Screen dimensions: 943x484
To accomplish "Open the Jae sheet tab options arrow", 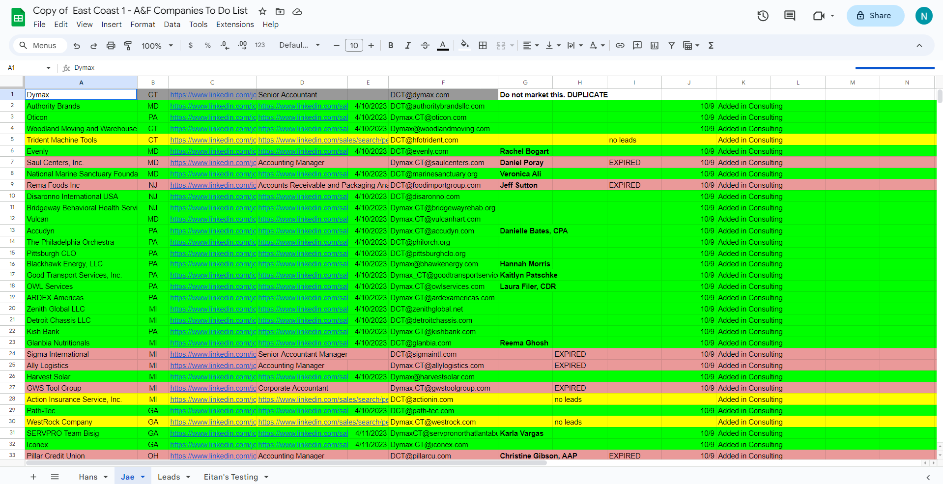I will click(x=143, y=477).
